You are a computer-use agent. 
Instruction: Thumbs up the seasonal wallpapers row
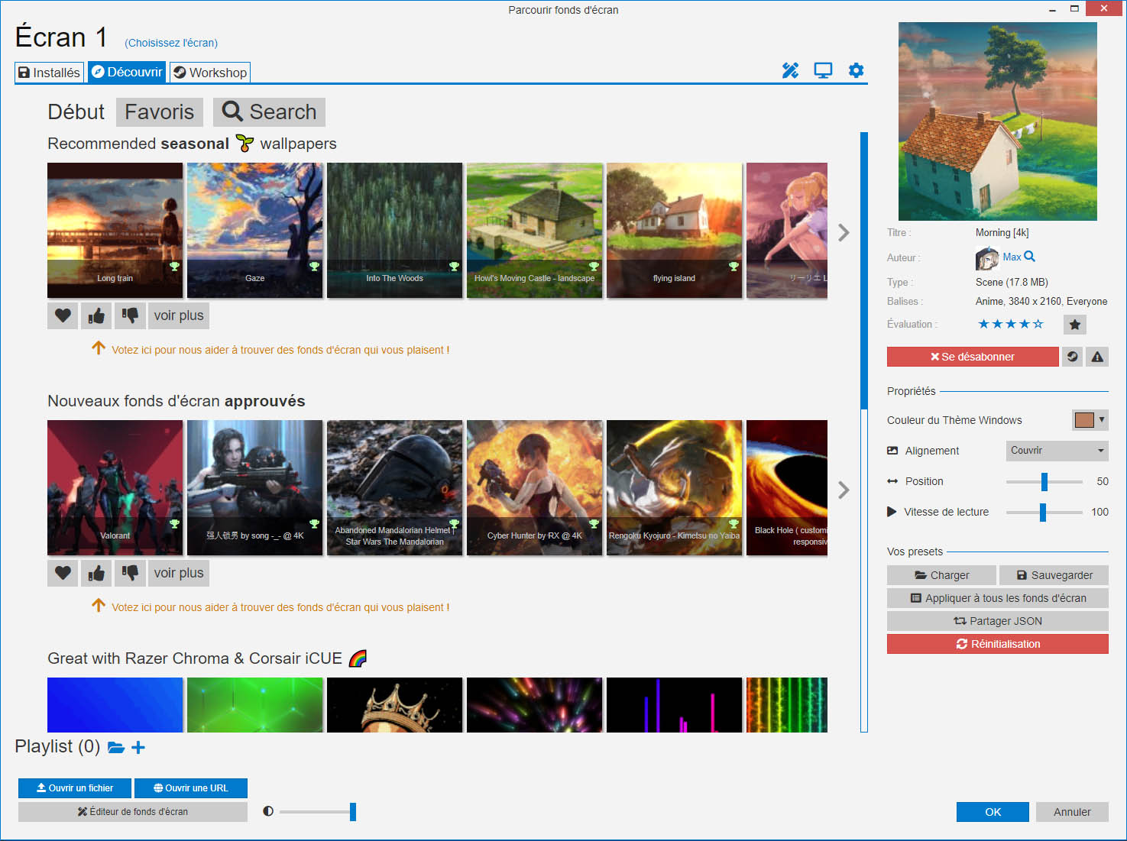pos(96,315)
